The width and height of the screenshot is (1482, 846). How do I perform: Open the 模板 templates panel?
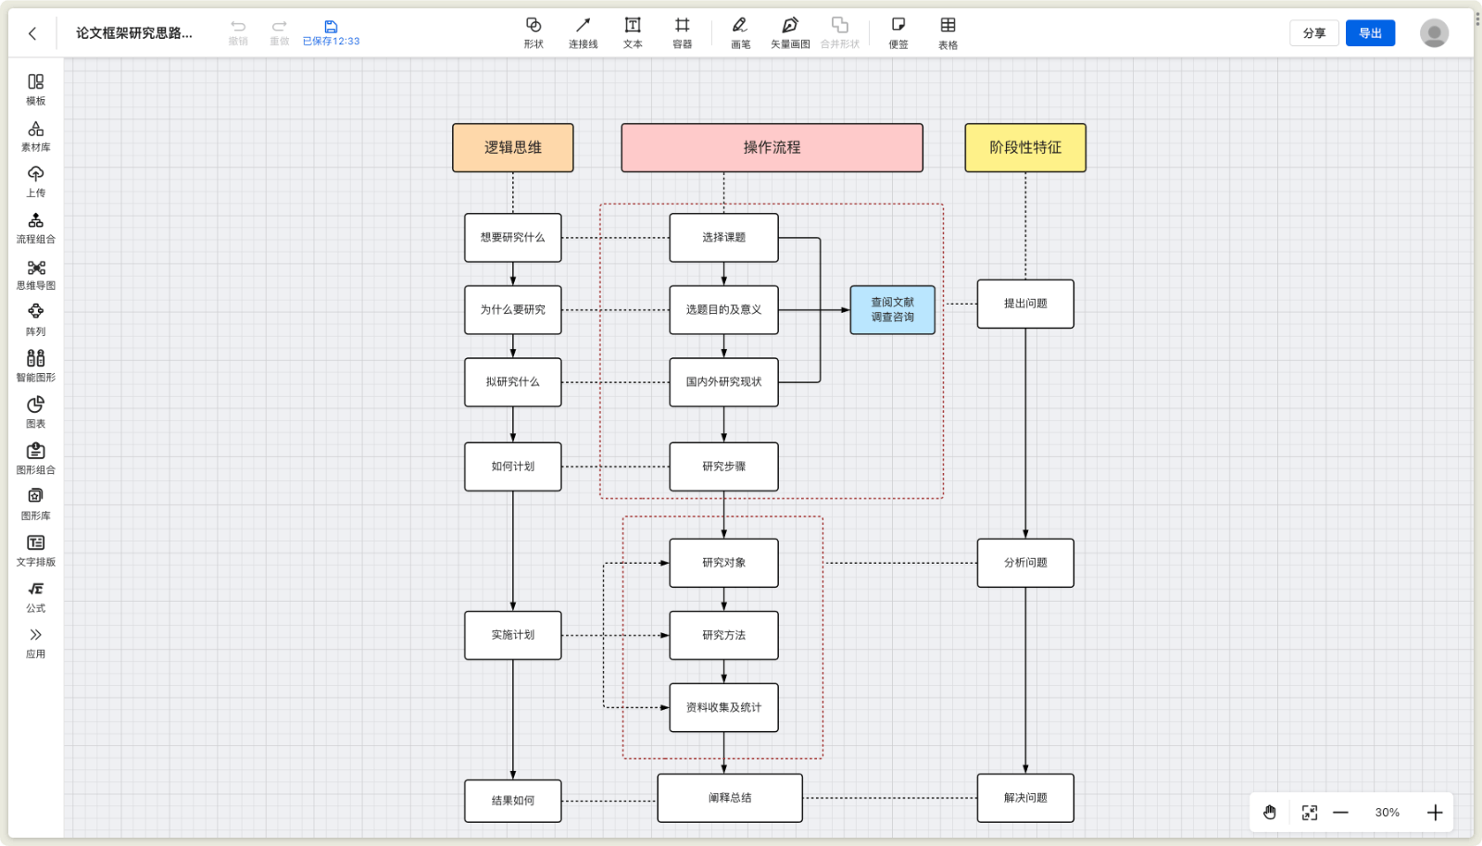pos(35,89)
